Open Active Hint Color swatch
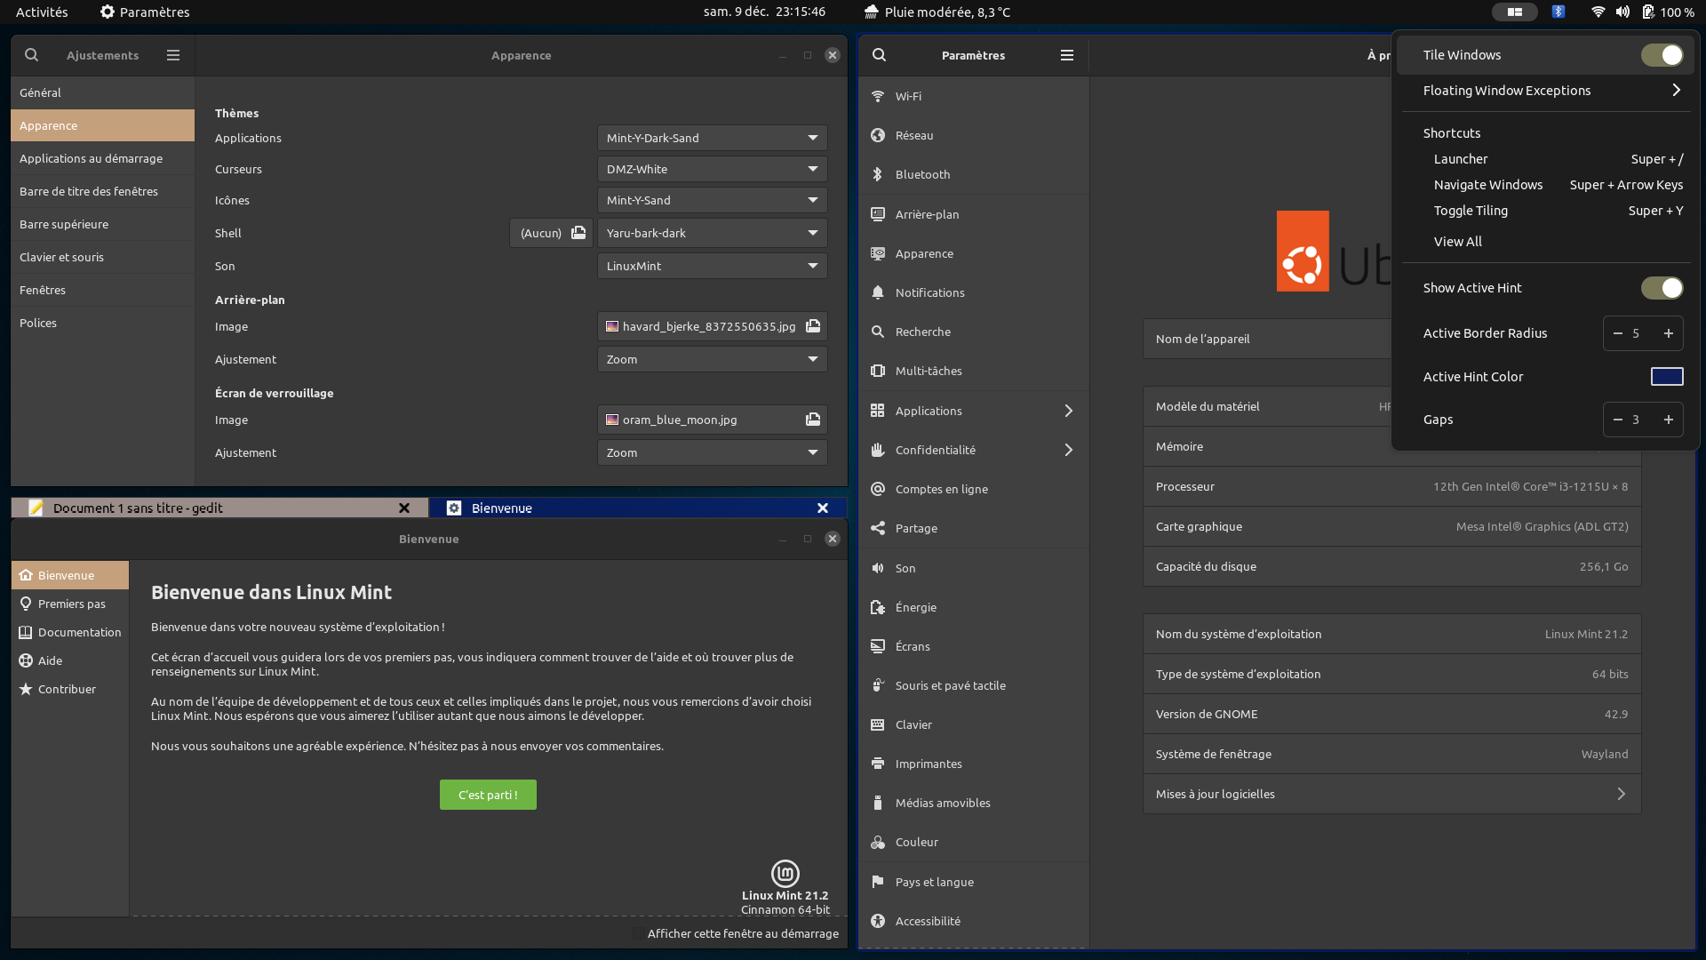This screenshot has height=960, width=1706. tap(1666, 377)
